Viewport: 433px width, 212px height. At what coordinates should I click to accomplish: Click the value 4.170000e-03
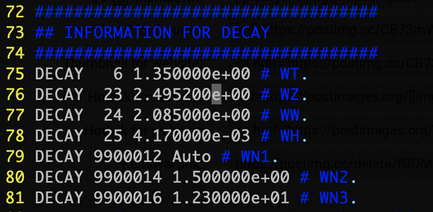(191, 135)
